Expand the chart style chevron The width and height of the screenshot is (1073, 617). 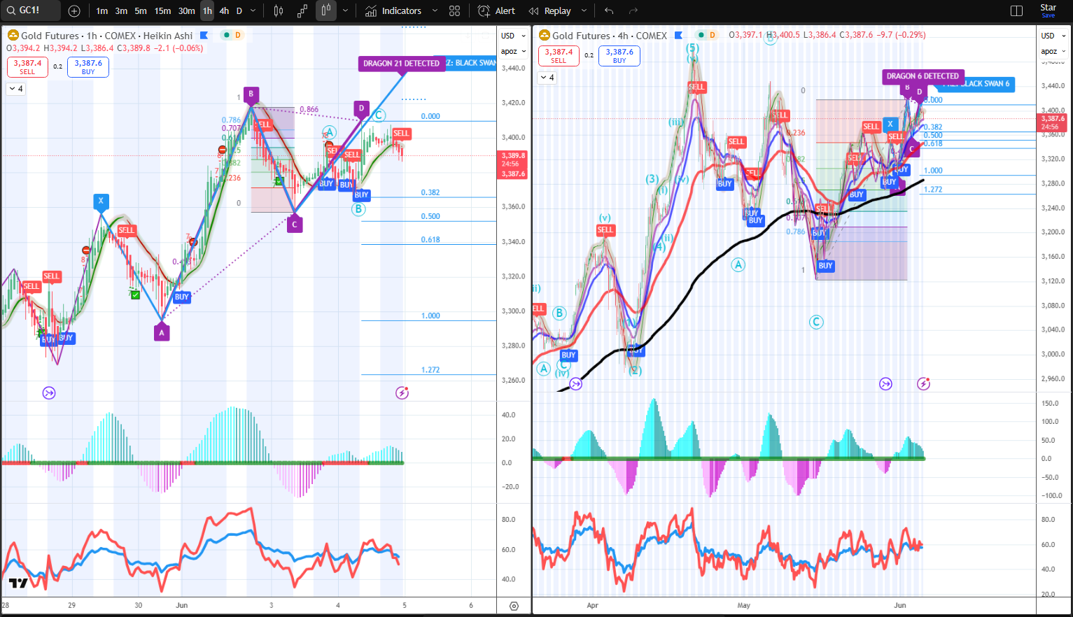(345, 10)
